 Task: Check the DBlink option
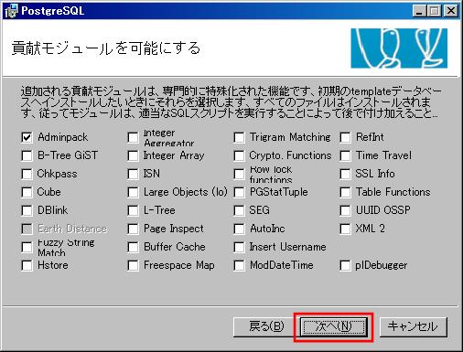pyautogui.click(x=27, y=210)
